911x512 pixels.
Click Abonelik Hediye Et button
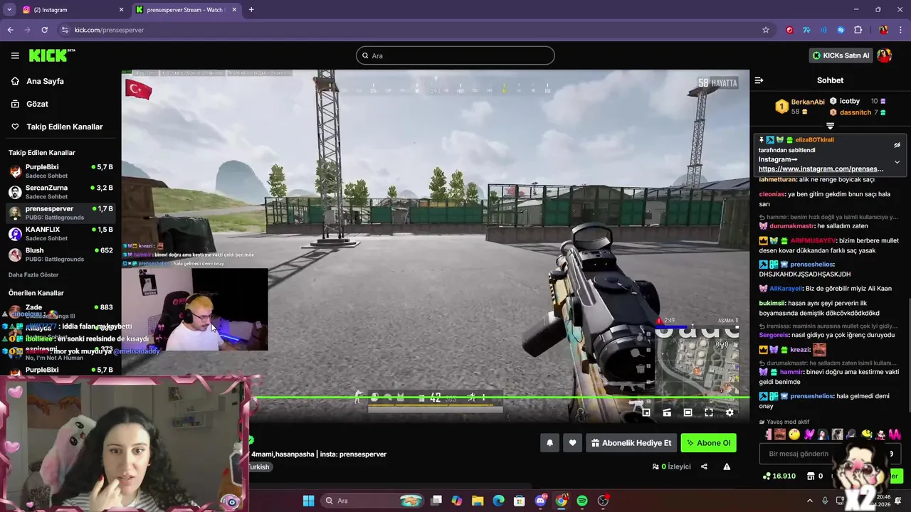point(631,443)
